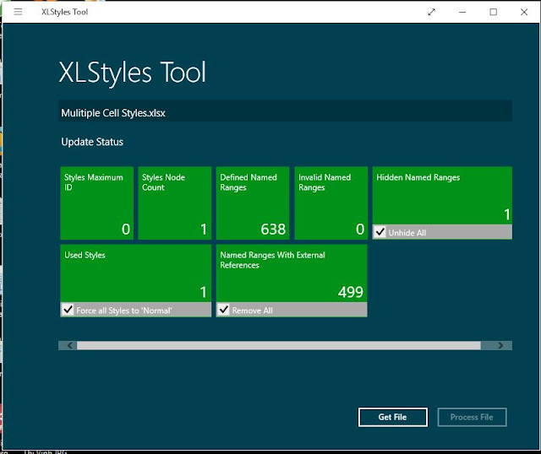541x454 pixels.
Task: Select the Defined Named Ranges tile
Action: (253, 203)
